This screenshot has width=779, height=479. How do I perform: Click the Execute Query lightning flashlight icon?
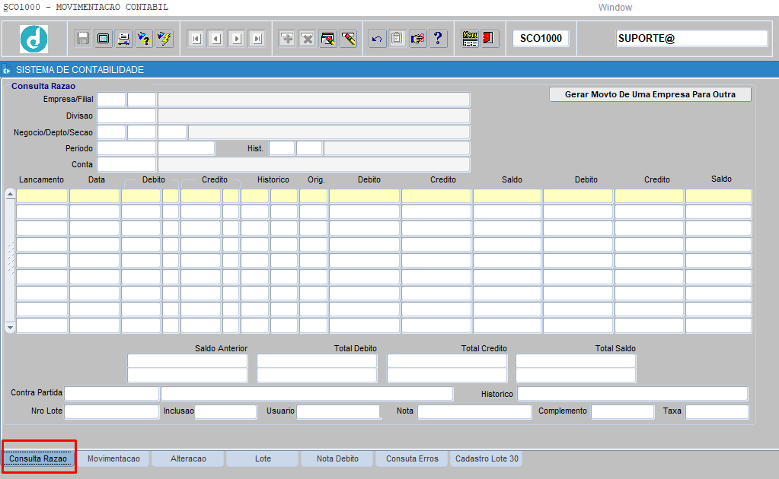(164, 38)
